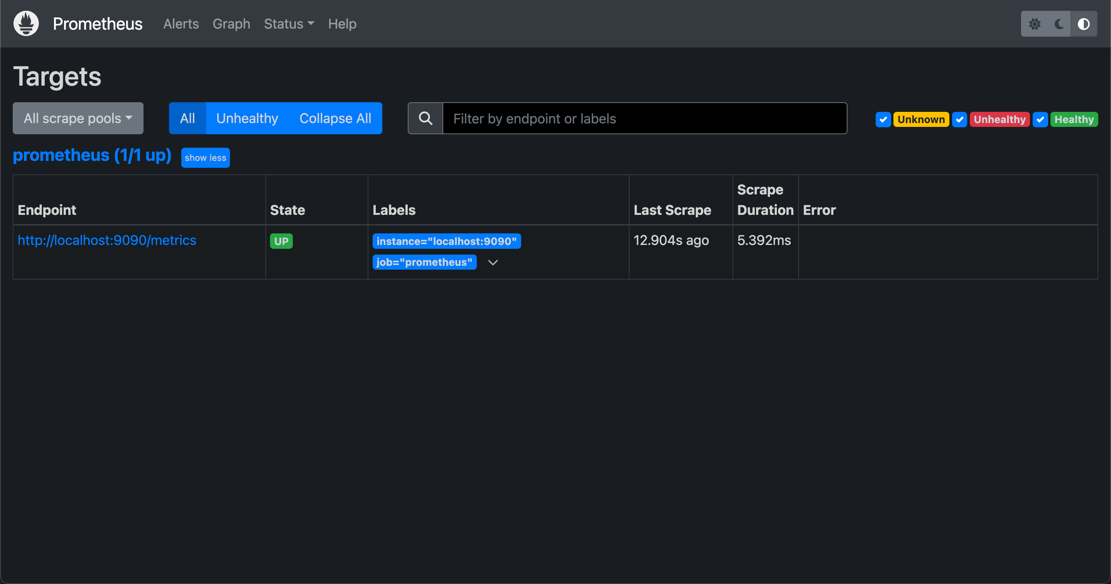This screenshot has height=584, width=1111.
Task: Go to Prometheus home via brand name
Action: [x=98, y=24]
